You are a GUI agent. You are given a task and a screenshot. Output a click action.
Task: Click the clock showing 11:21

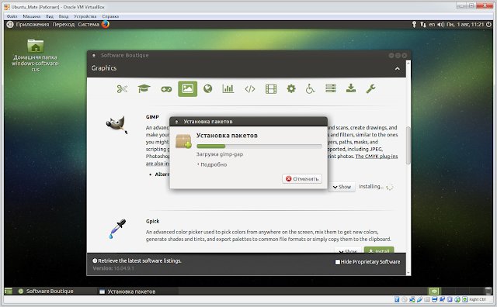point(465,24)
